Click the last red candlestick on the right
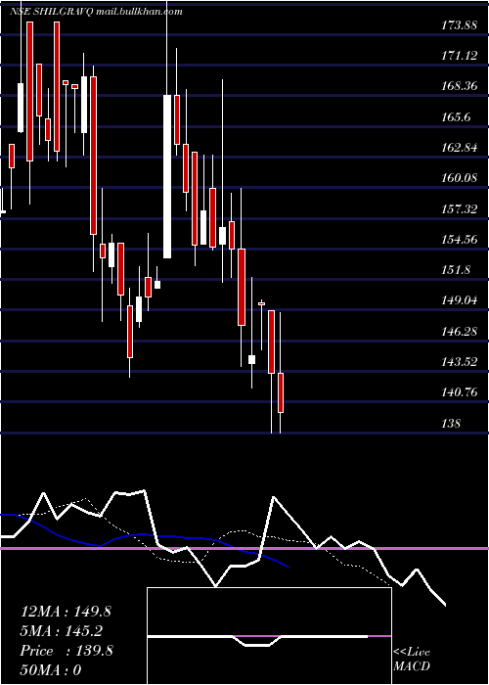489x685 pixels. pos(281,392)
